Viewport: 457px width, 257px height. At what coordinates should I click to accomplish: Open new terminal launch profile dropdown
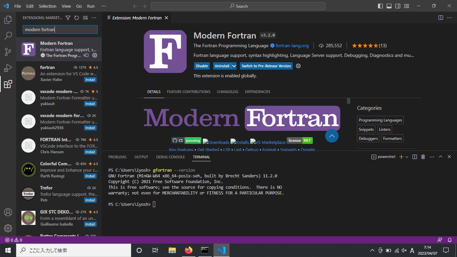407,157
